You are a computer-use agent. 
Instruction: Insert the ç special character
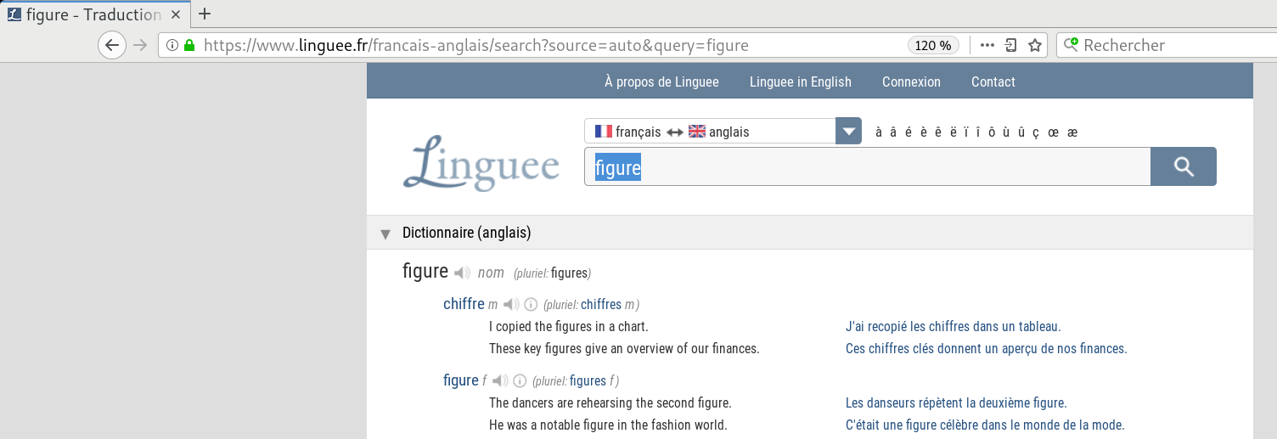point(1036,132)
